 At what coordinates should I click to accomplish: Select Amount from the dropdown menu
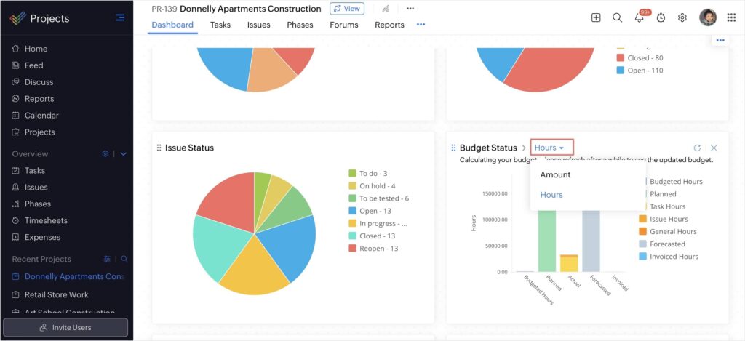click(x=555, y=174)
